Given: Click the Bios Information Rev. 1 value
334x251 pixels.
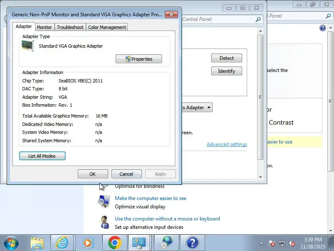Looking at the screenshot, I should pos(66,105).
